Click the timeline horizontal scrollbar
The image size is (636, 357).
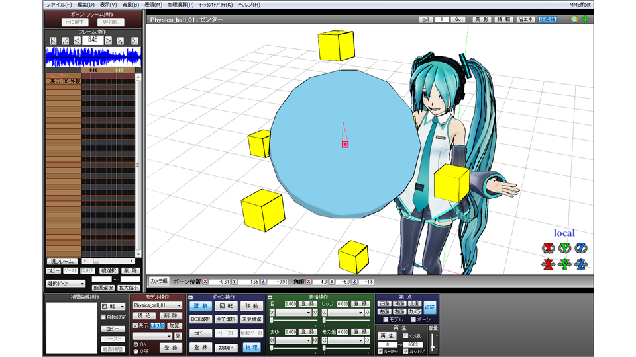pos(108,261)
